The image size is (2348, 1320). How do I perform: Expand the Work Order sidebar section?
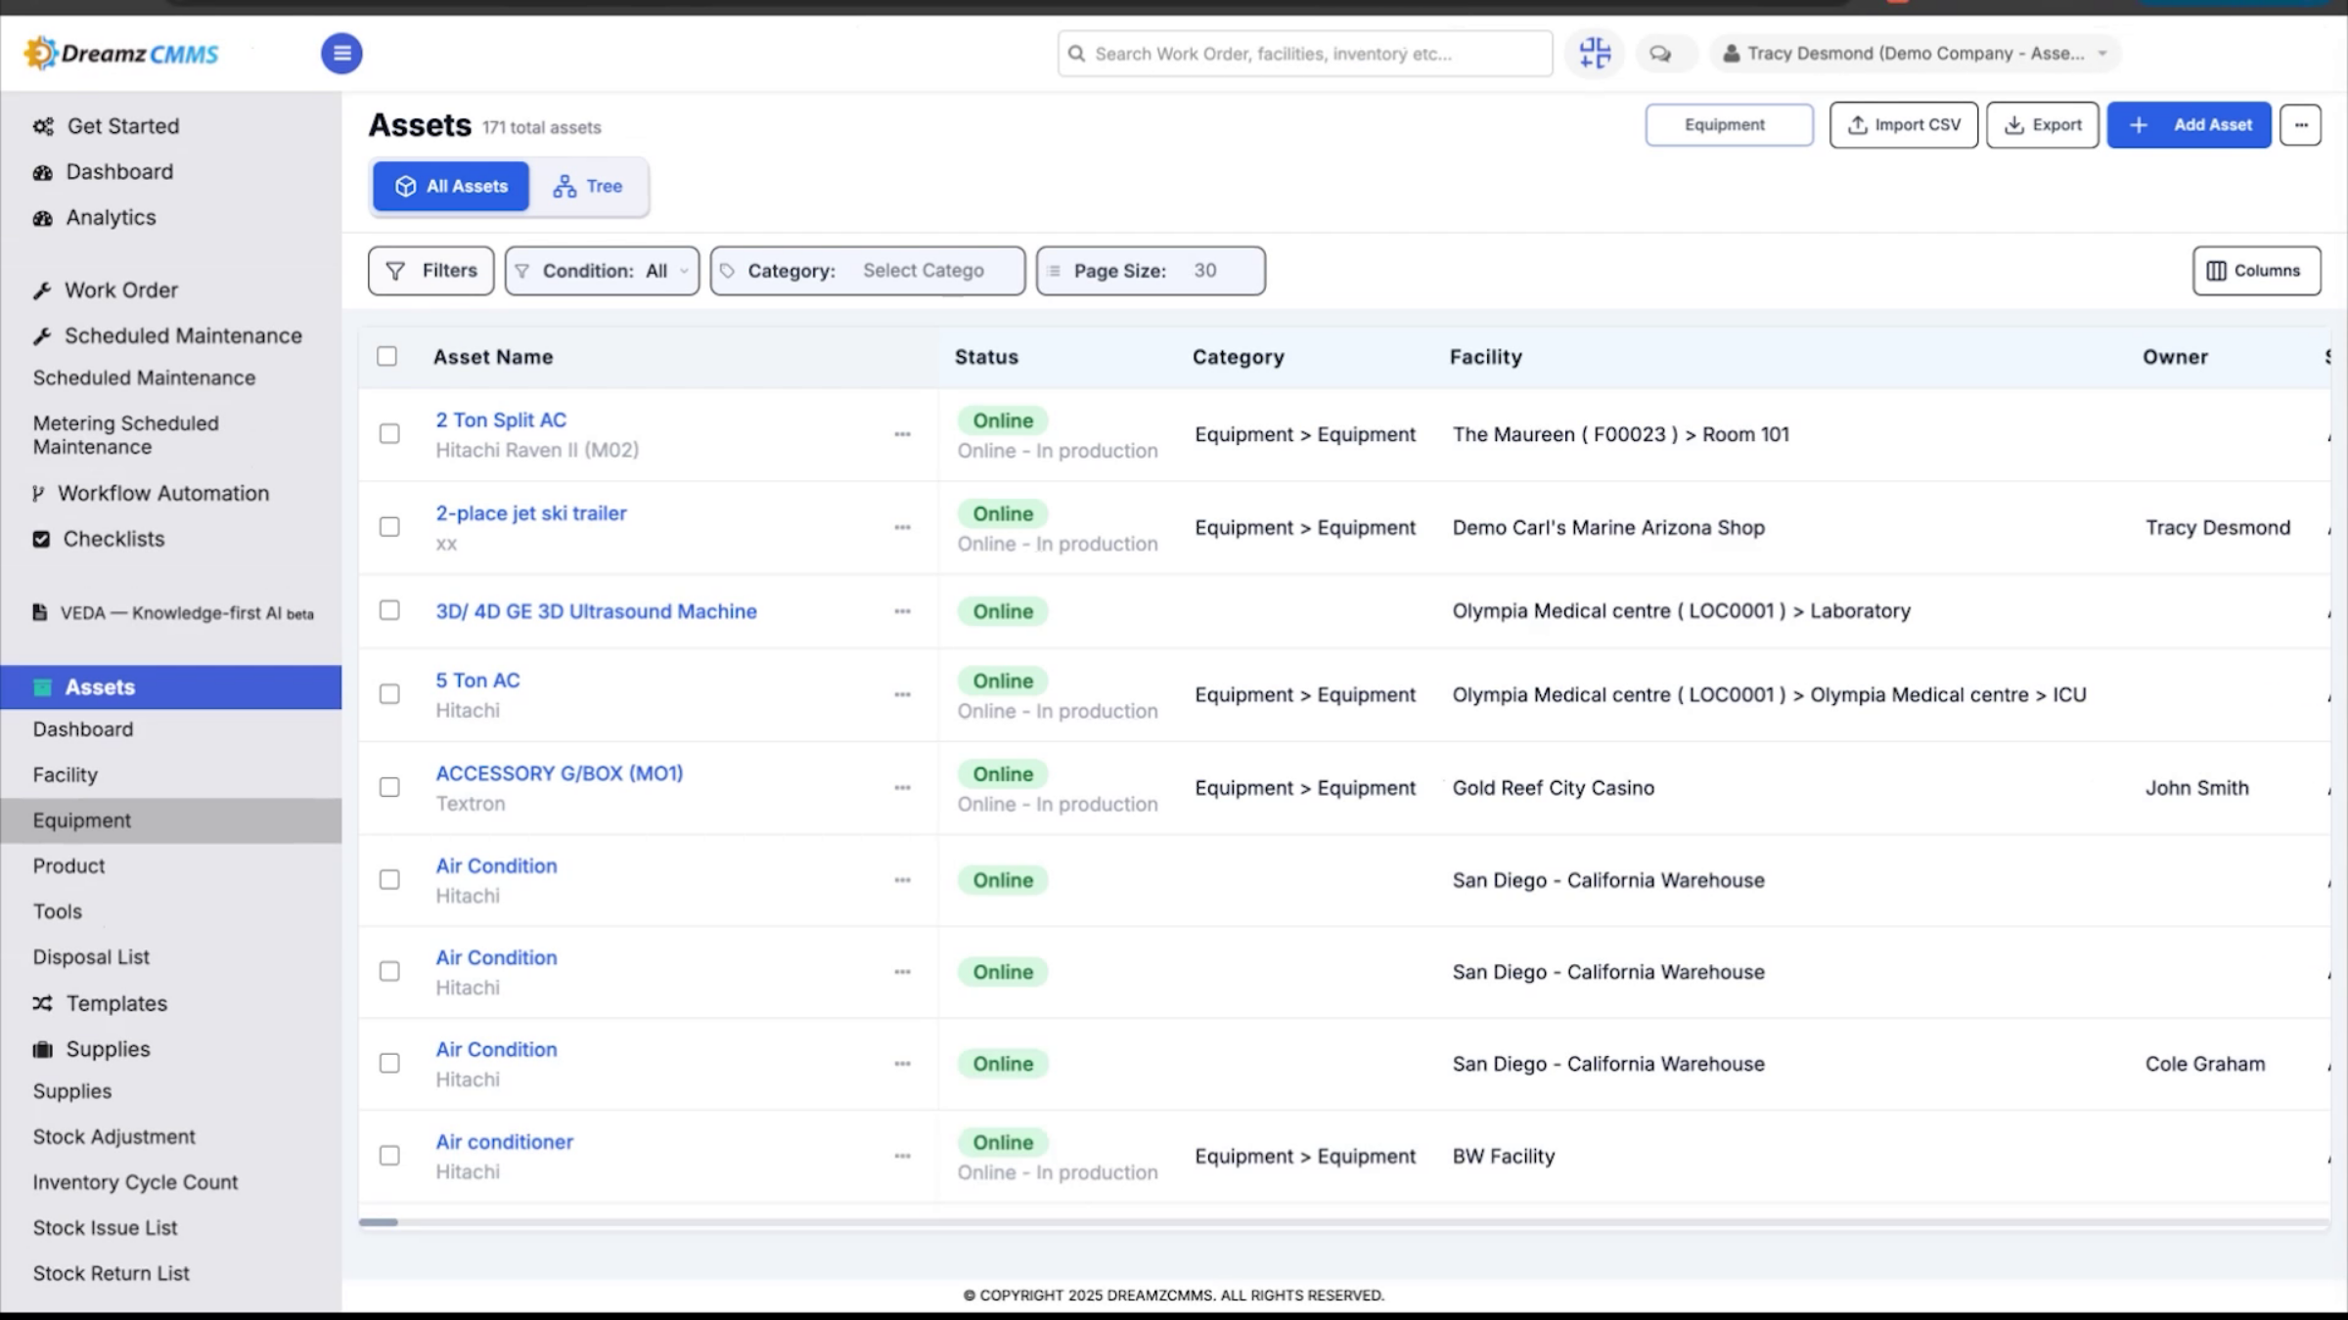[x=121, y=290]
